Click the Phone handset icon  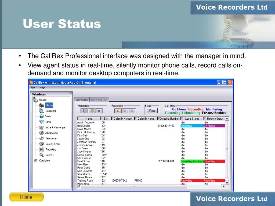pos(42,105)
